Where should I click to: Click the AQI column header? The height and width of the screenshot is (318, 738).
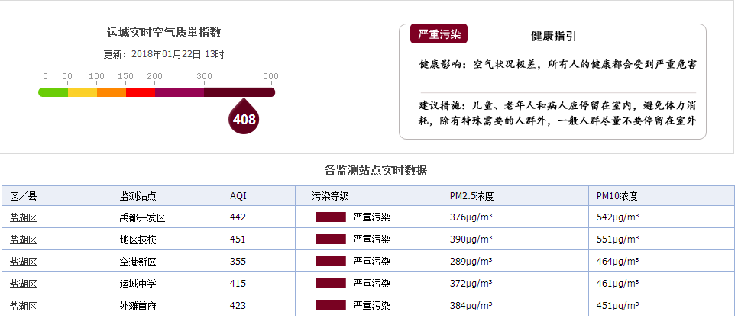pos(259,196)
